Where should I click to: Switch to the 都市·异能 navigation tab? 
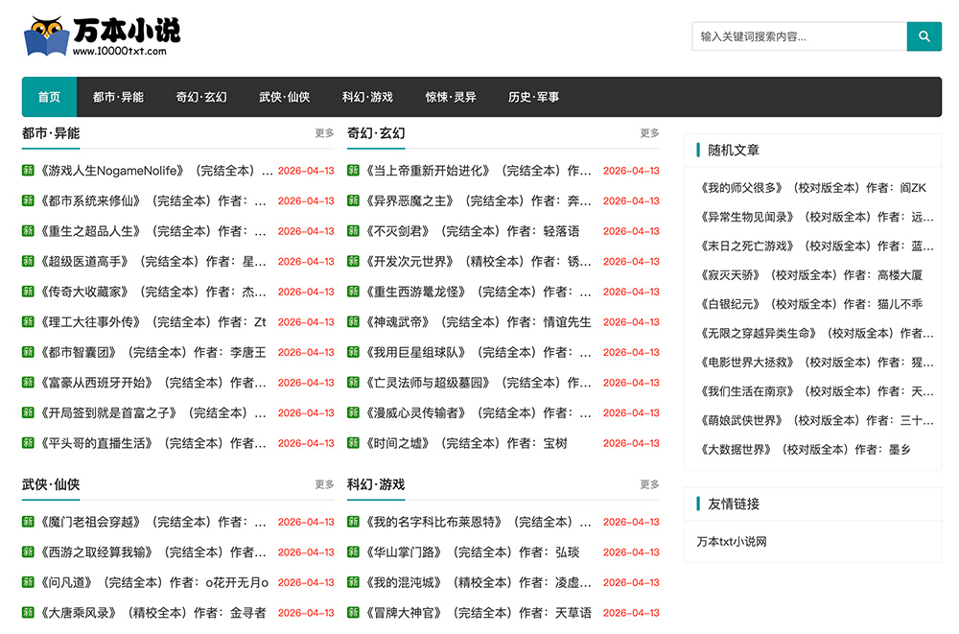pos(118,97)
